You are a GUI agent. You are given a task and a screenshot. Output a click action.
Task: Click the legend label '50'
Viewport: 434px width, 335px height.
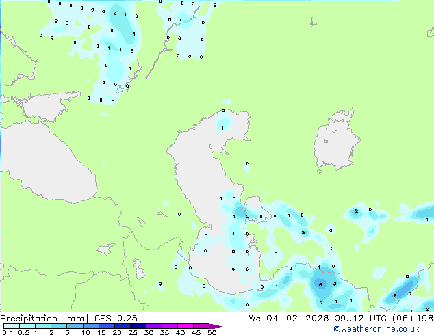coord(212,332)
